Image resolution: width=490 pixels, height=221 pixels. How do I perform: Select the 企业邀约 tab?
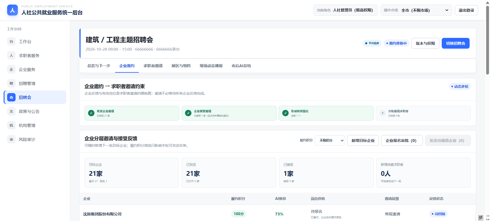[127, 66]
